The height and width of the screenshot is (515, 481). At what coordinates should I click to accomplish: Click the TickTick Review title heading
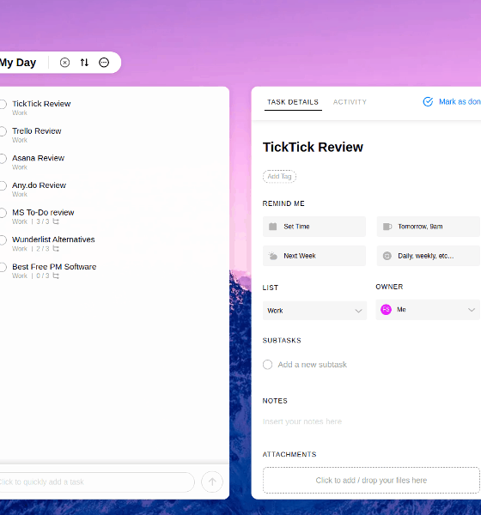(313, 147)
